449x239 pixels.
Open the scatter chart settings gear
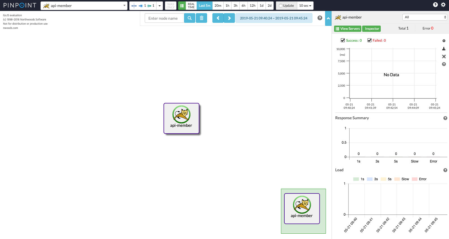tap(444, 41)
